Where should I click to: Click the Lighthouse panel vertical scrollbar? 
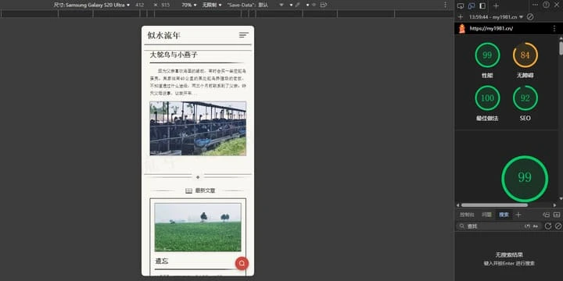[x=561, y=48]
